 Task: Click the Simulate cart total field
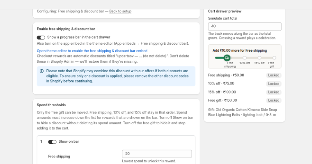click(245, 26)
